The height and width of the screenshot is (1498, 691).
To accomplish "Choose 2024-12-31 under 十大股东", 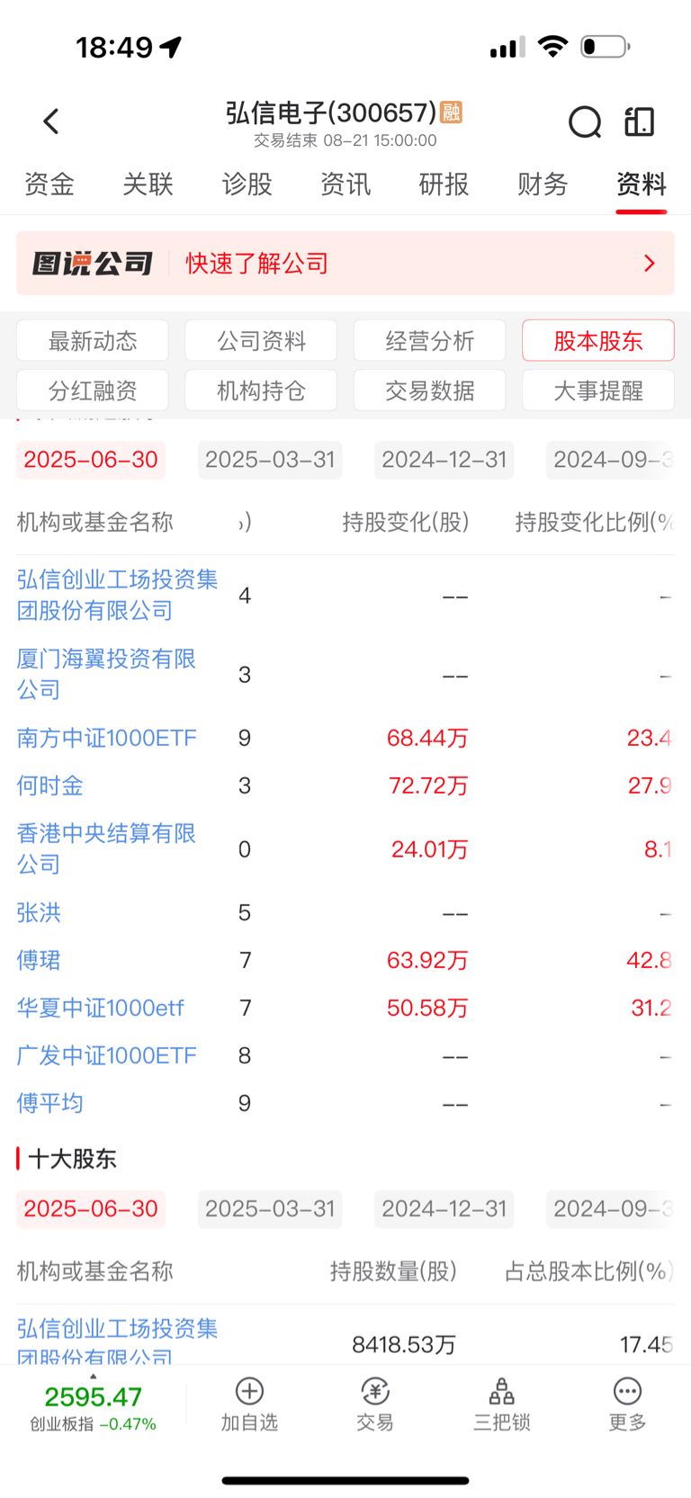I will point(444,1209).
